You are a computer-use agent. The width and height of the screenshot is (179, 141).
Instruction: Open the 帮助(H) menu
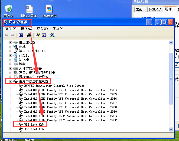[x=58, y=29]
